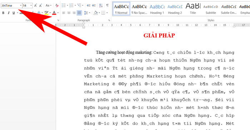Open line and paragraph spacing icon
The image size is (250, 130).
tap(86, 12)
